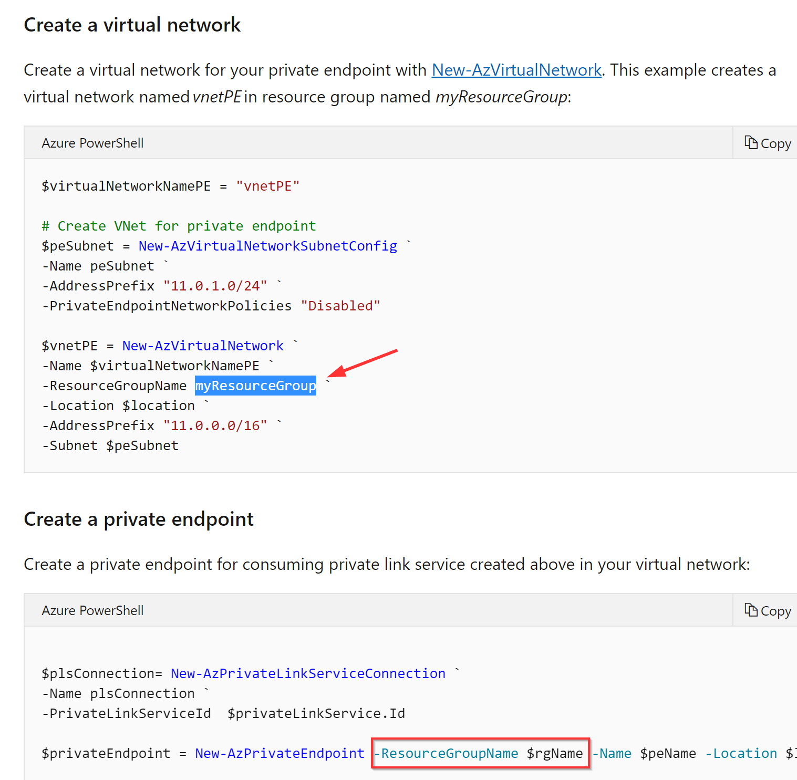Open the New-AzVirtualNetwork documentation link
The image size is (797, 780).
(516, 70)
